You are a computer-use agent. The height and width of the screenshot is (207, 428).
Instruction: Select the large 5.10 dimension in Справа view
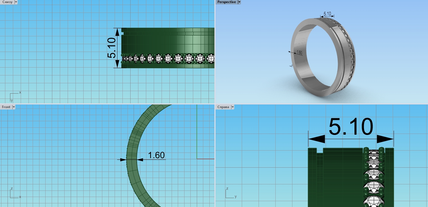351,127
